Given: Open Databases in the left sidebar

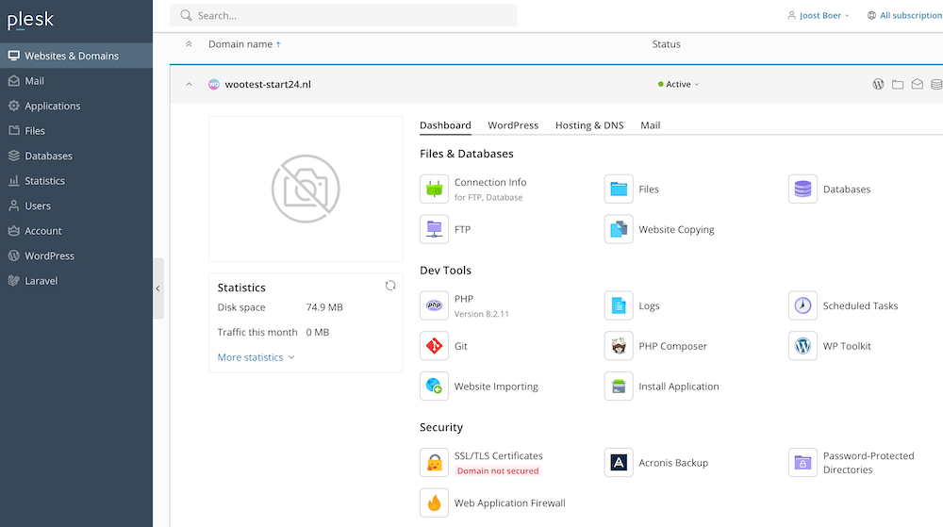Looking at the screenshot, I should coord(48,156).
